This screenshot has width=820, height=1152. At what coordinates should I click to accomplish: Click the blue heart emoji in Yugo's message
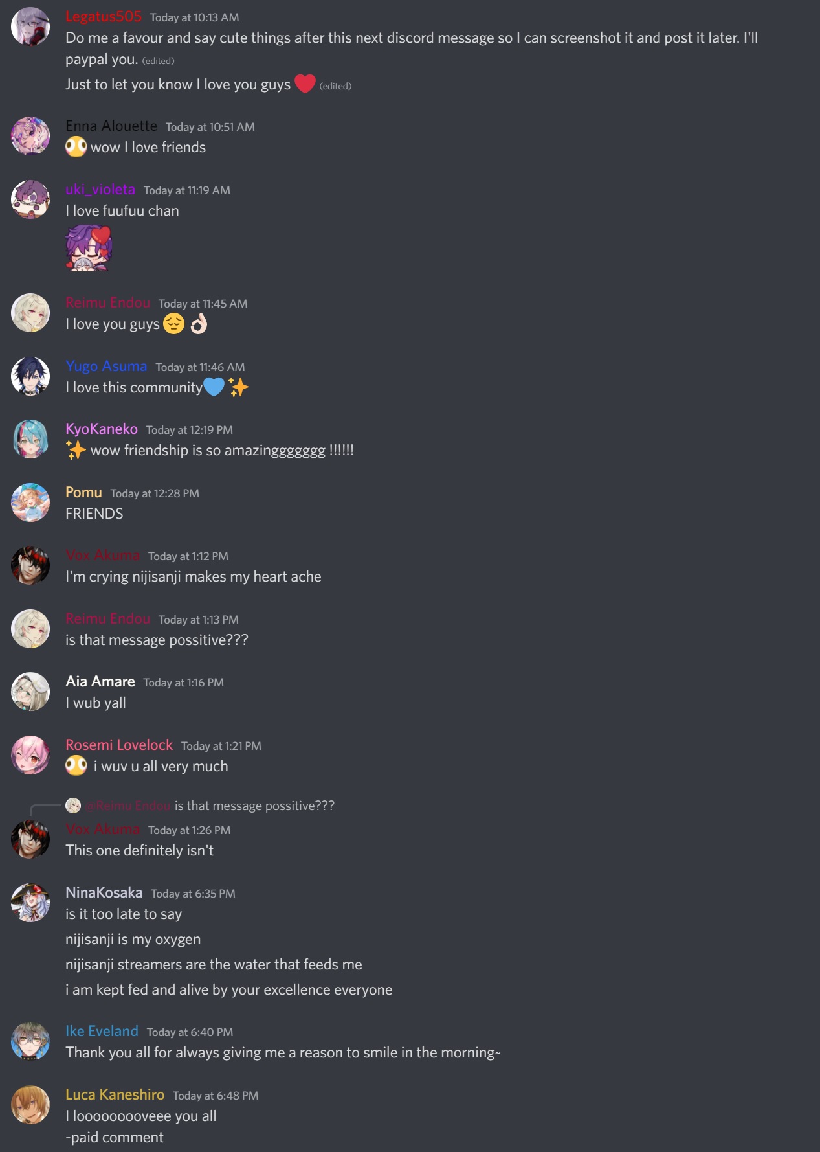(x=214, y=387)
